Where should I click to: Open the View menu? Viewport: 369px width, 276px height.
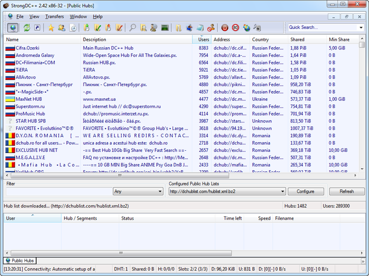34,16
